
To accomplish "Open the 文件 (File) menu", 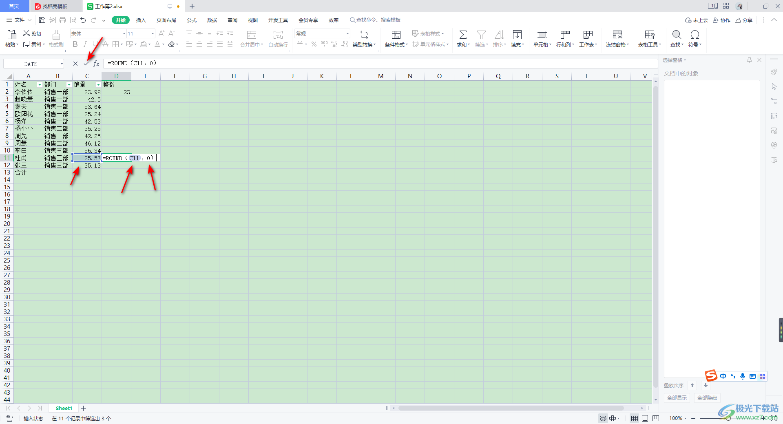I will 19,20.
